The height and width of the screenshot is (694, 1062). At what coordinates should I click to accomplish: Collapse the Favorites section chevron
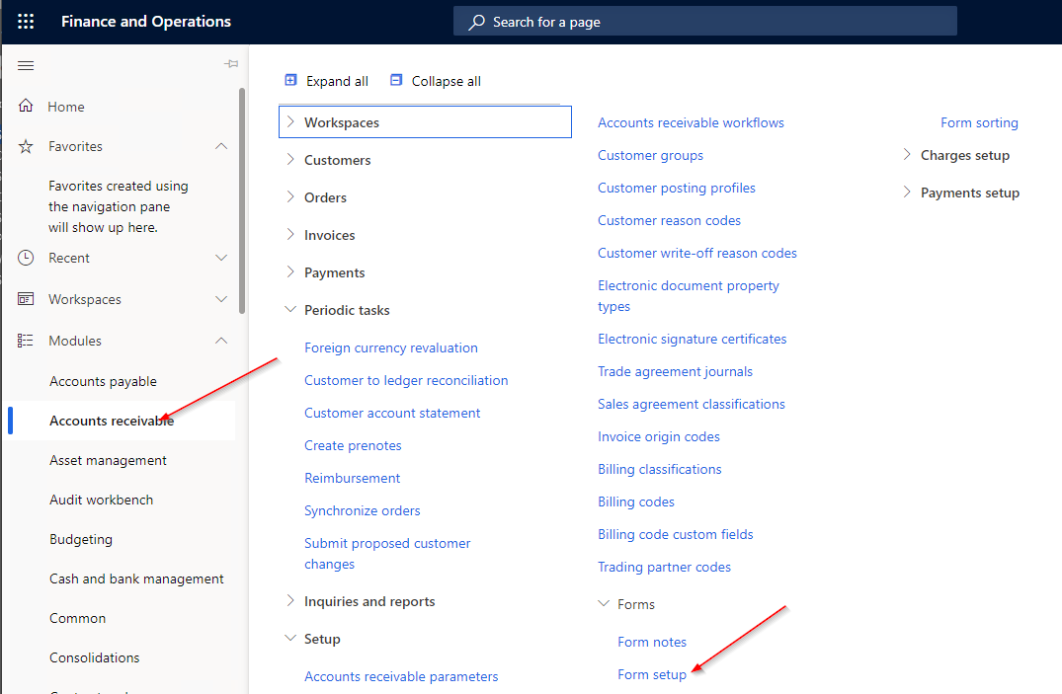[221, 146]
